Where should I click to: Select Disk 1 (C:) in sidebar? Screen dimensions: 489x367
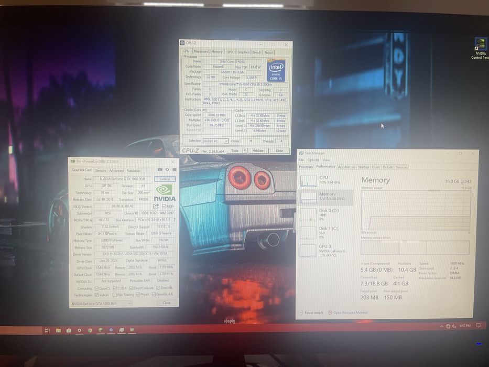pos(326,233)
